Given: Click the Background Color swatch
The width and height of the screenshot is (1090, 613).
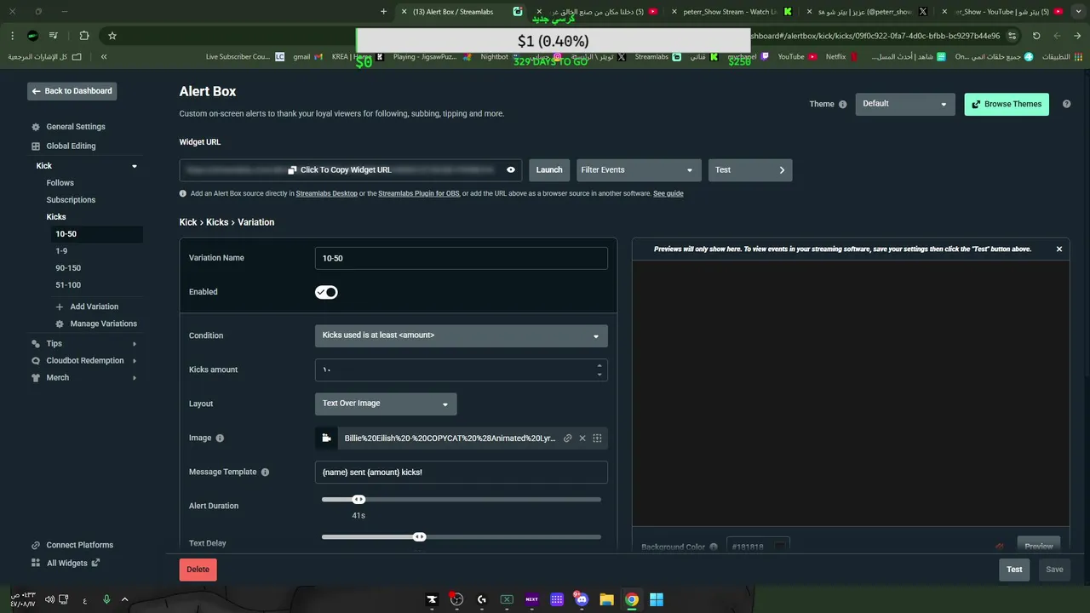Looking at the screenshot, I should click(779, 547).
